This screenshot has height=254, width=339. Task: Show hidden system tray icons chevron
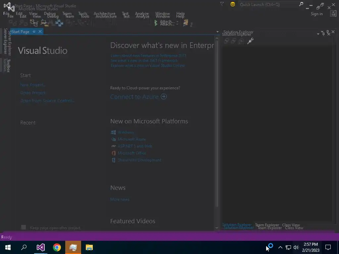coord(280,247)
